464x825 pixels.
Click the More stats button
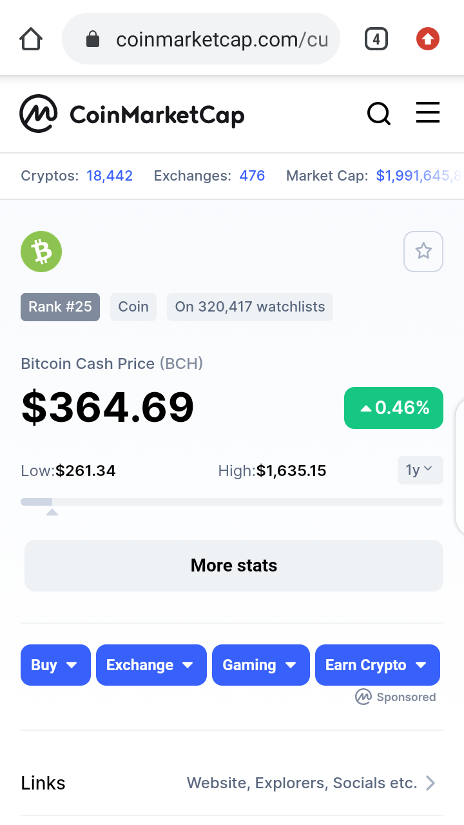coord(234,566)
